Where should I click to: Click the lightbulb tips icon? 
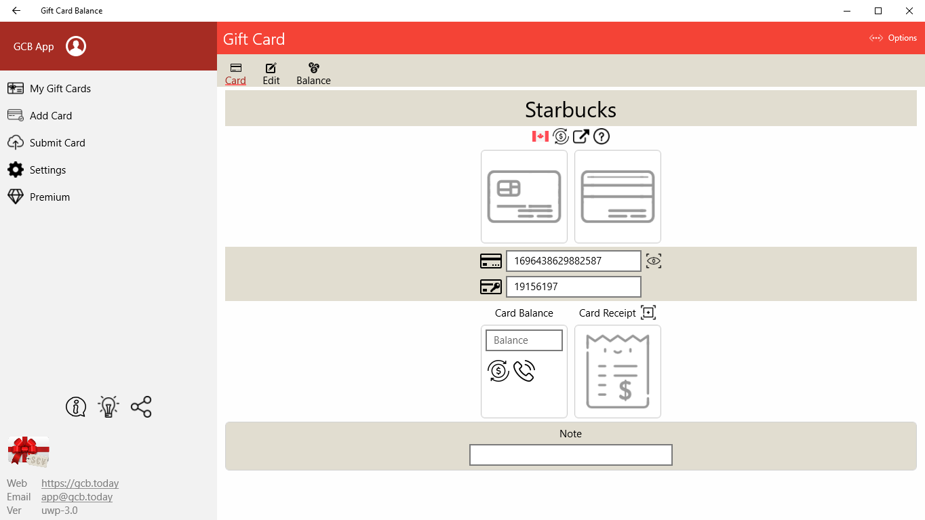coord(109,406)
